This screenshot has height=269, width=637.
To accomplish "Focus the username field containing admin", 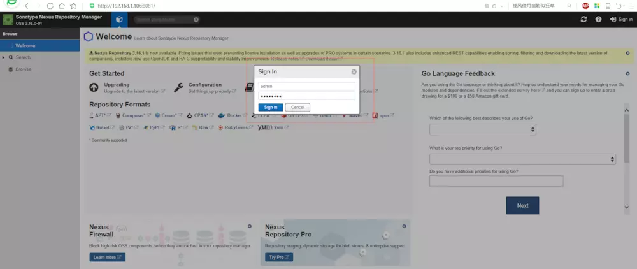I will click(x=307, y=86).
